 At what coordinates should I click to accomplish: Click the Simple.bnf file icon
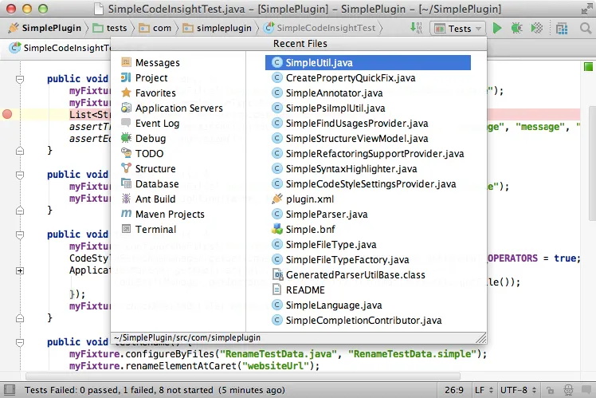point(277,229)
